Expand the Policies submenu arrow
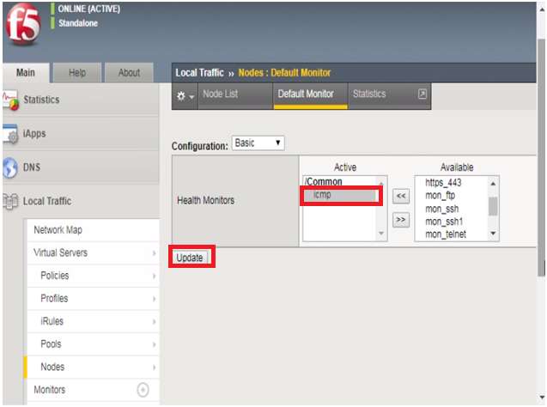Screen dimensions: 547x407 coord(154,276)
